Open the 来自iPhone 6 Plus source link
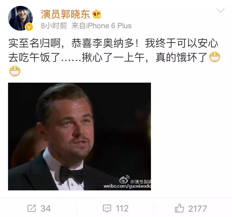The image size is (232, 217). click(x=101, y=26)
